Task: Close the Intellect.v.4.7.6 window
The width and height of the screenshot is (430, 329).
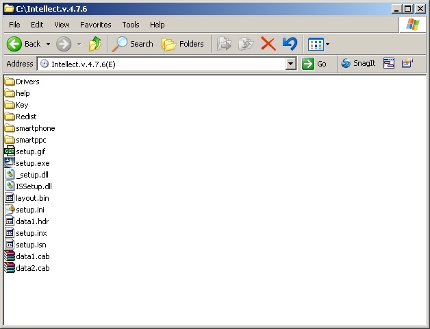Action: click(420, 9)
